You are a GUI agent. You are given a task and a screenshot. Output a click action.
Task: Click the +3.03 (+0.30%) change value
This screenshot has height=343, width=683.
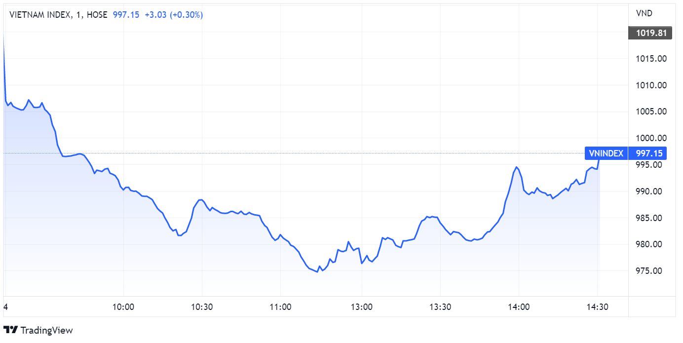(x=173, y=15)
